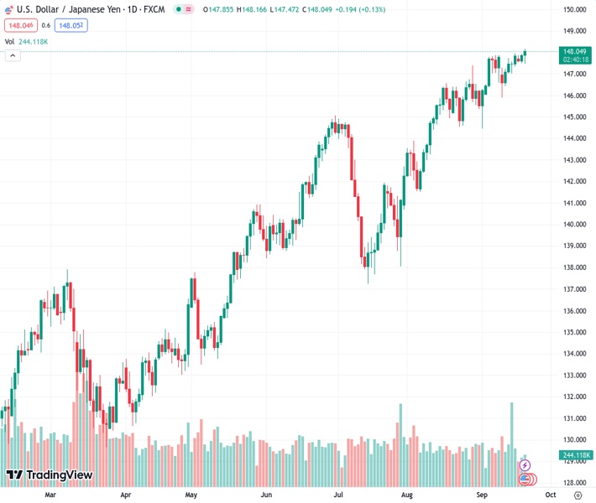Click the Mar label on time axis

click(50, 495)
